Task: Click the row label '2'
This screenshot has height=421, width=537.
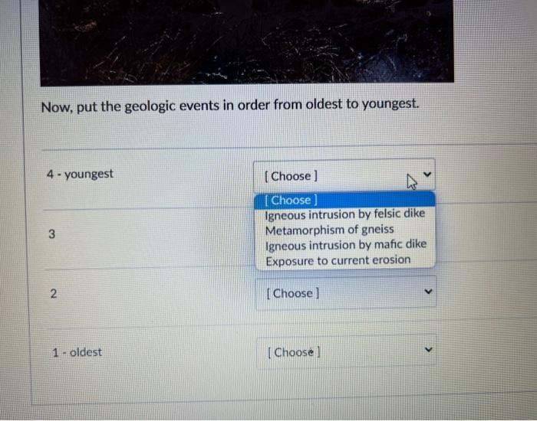Action: coord(54,293)
